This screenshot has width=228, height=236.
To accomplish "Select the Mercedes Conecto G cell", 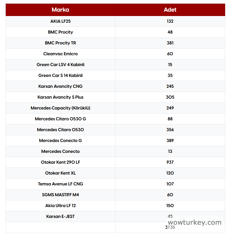I will click(x=60, y=140).
